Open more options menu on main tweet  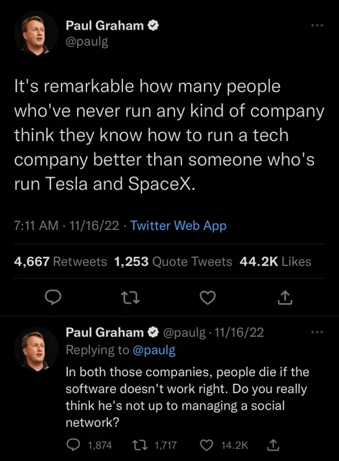point(317,26)
